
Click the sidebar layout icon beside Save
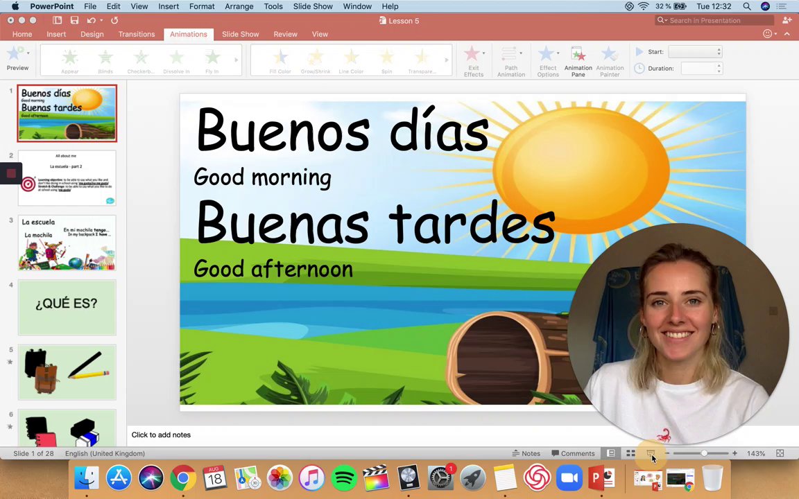click(x=57, y=20)
